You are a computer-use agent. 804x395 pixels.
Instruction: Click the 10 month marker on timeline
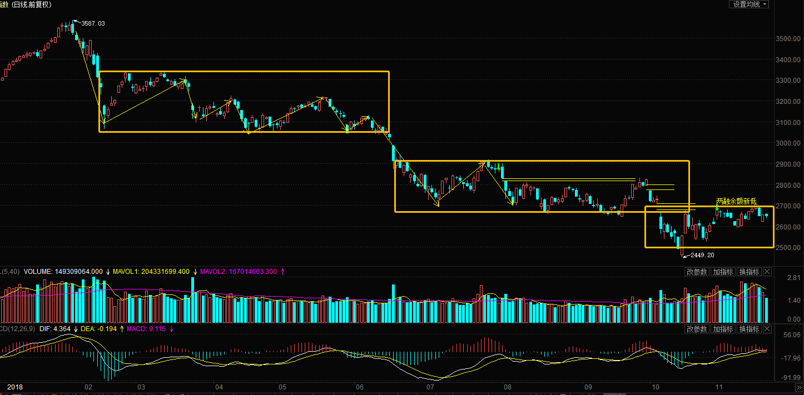[656, 387]
